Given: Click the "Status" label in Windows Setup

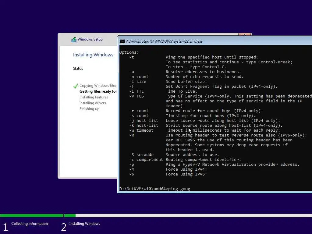Looking at the screenshot, I should tap(78, 69).
